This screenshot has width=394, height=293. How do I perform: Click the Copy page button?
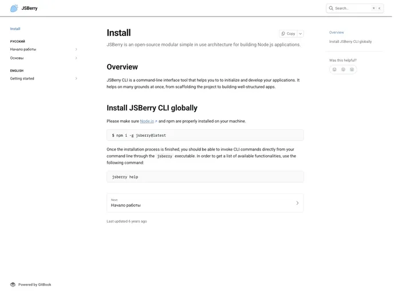pyautogui.click(x=288, y=34)
